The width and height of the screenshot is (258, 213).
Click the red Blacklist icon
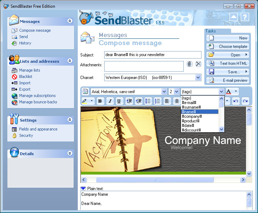14,77
